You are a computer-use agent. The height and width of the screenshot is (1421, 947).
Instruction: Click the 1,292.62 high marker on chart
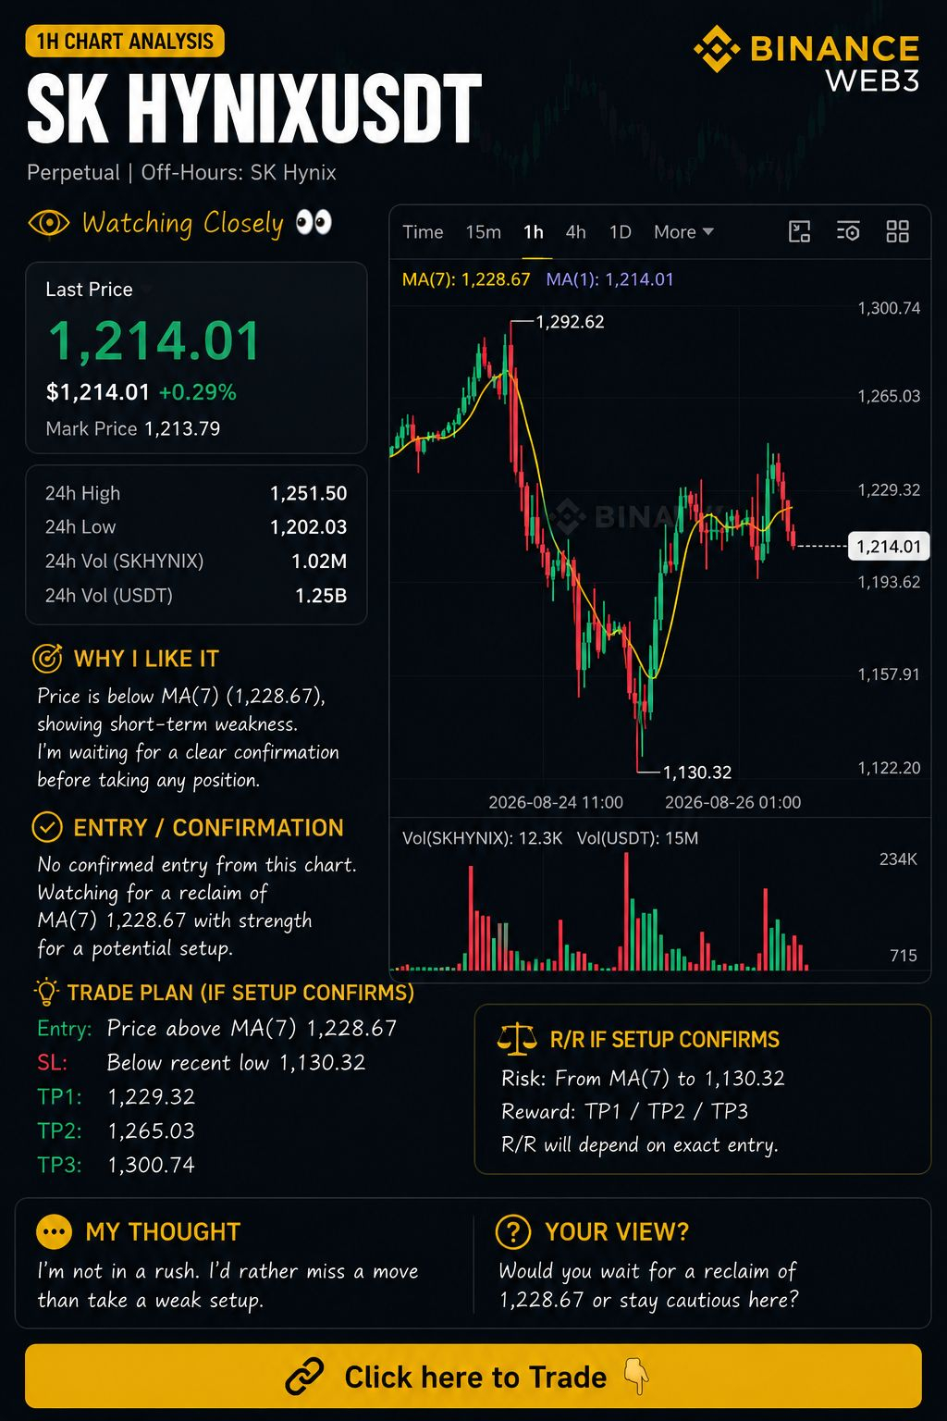[570, 322]
